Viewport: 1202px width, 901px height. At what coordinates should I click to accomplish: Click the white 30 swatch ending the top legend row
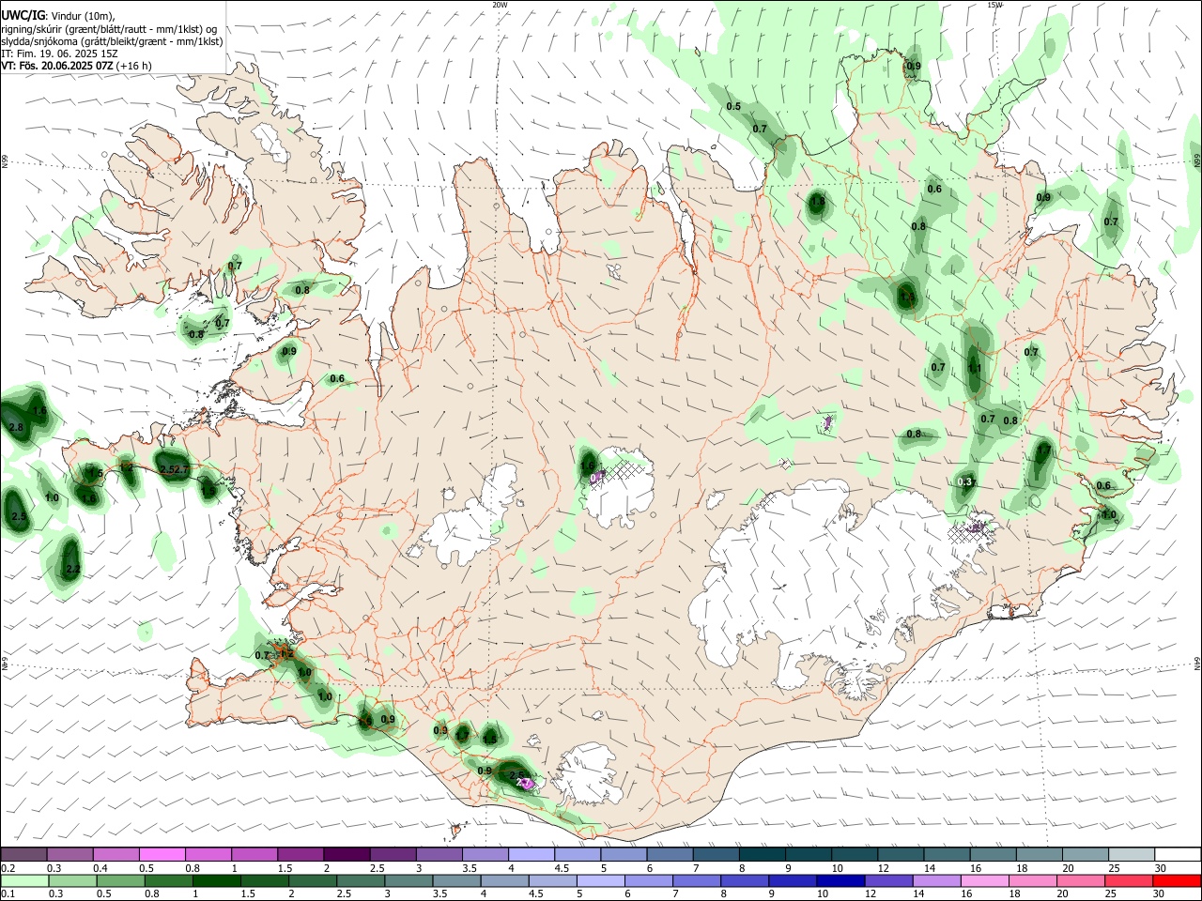[1177, 854]
